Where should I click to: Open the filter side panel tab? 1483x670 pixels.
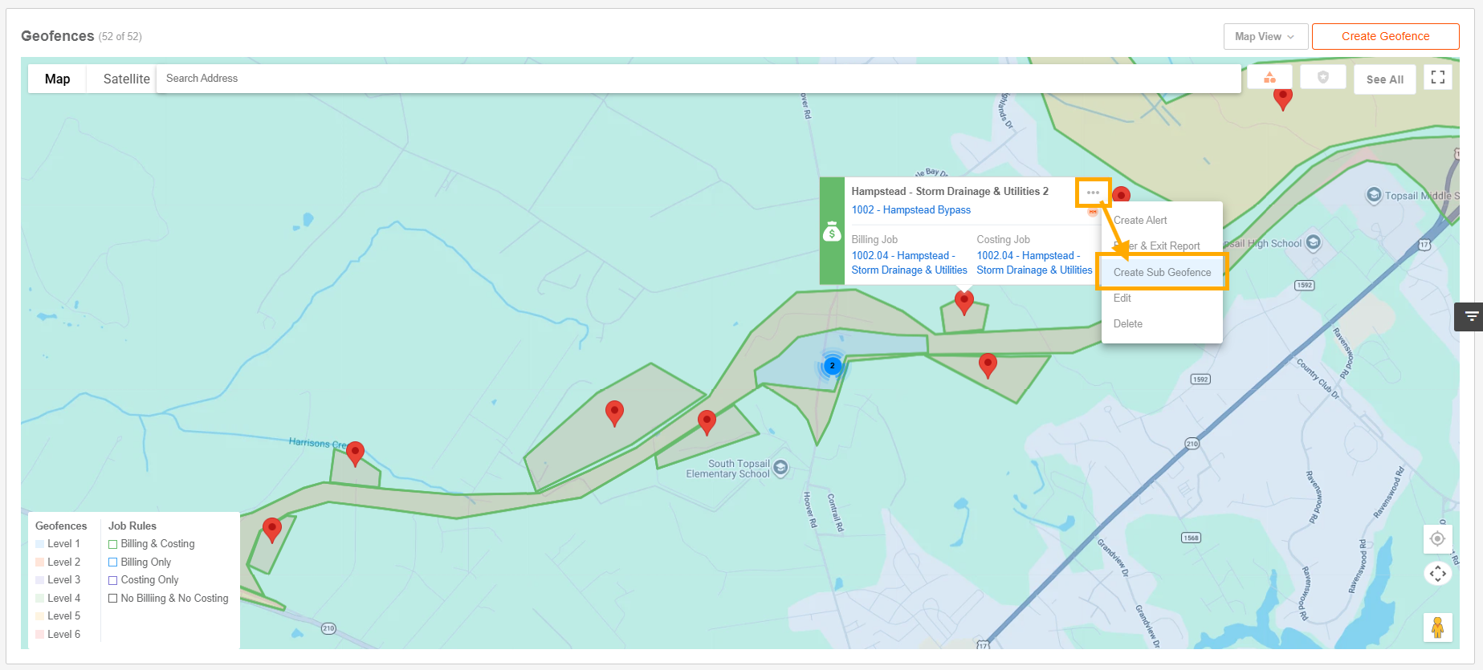click(x=1470, y=317)
